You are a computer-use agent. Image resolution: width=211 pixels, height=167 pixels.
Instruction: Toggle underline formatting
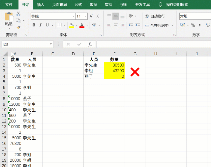coord(47,25)
